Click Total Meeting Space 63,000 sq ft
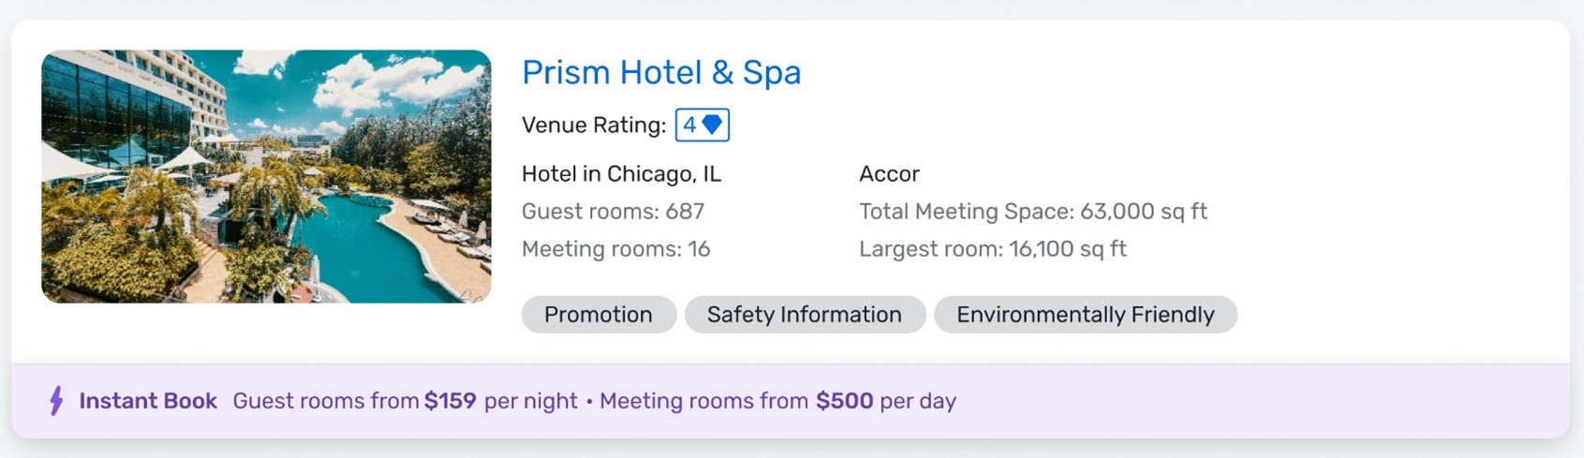Viewport: 1584px width, 458px height. point(1033,212)
